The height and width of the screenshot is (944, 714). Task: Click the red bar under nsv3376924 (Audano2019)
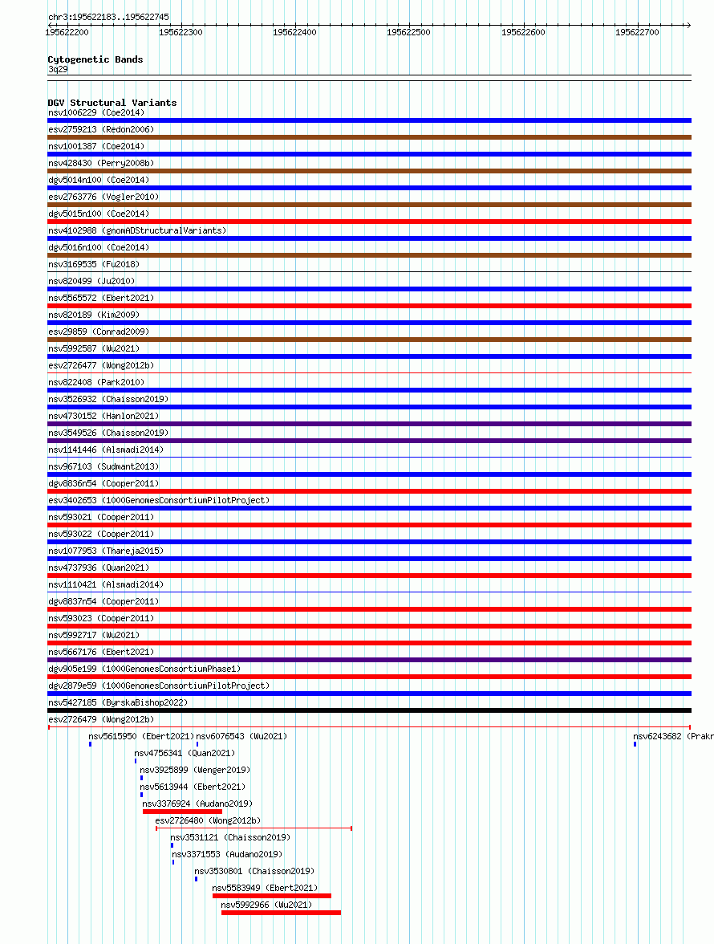182,812
